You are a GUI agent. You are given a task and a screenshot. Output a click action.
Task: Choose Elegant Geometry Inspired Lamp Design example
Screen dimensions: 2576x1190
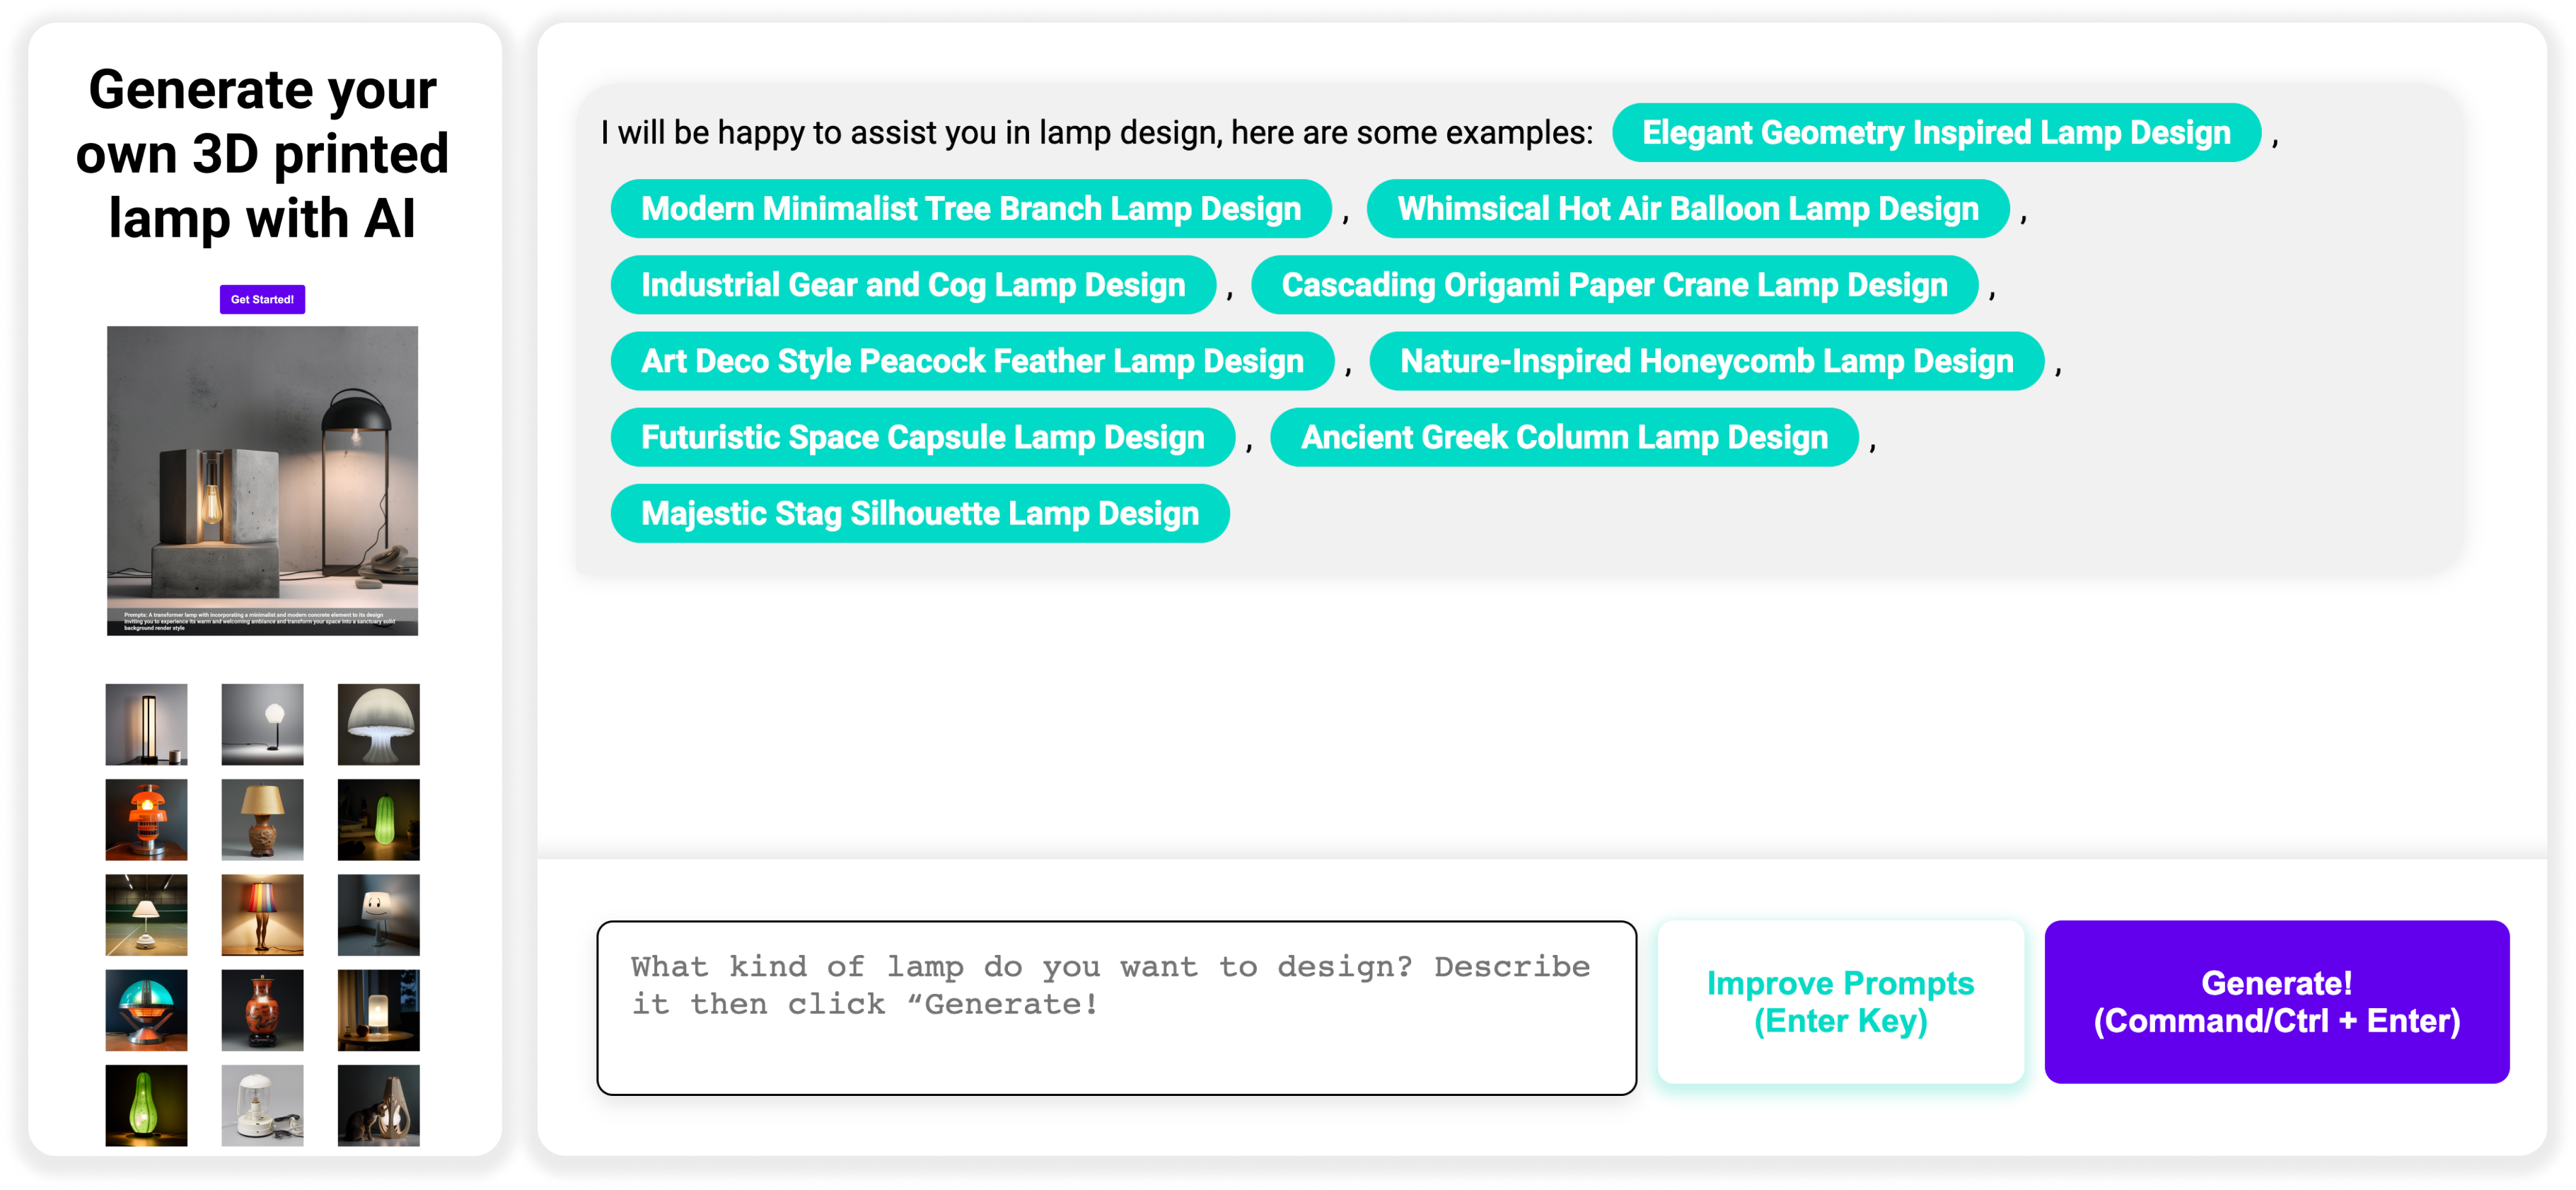[1935, 132]
